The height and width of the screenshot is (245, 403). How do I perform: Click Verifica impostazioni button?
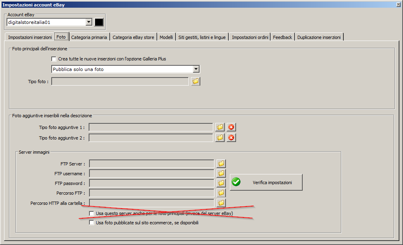[x=266, y=183]
